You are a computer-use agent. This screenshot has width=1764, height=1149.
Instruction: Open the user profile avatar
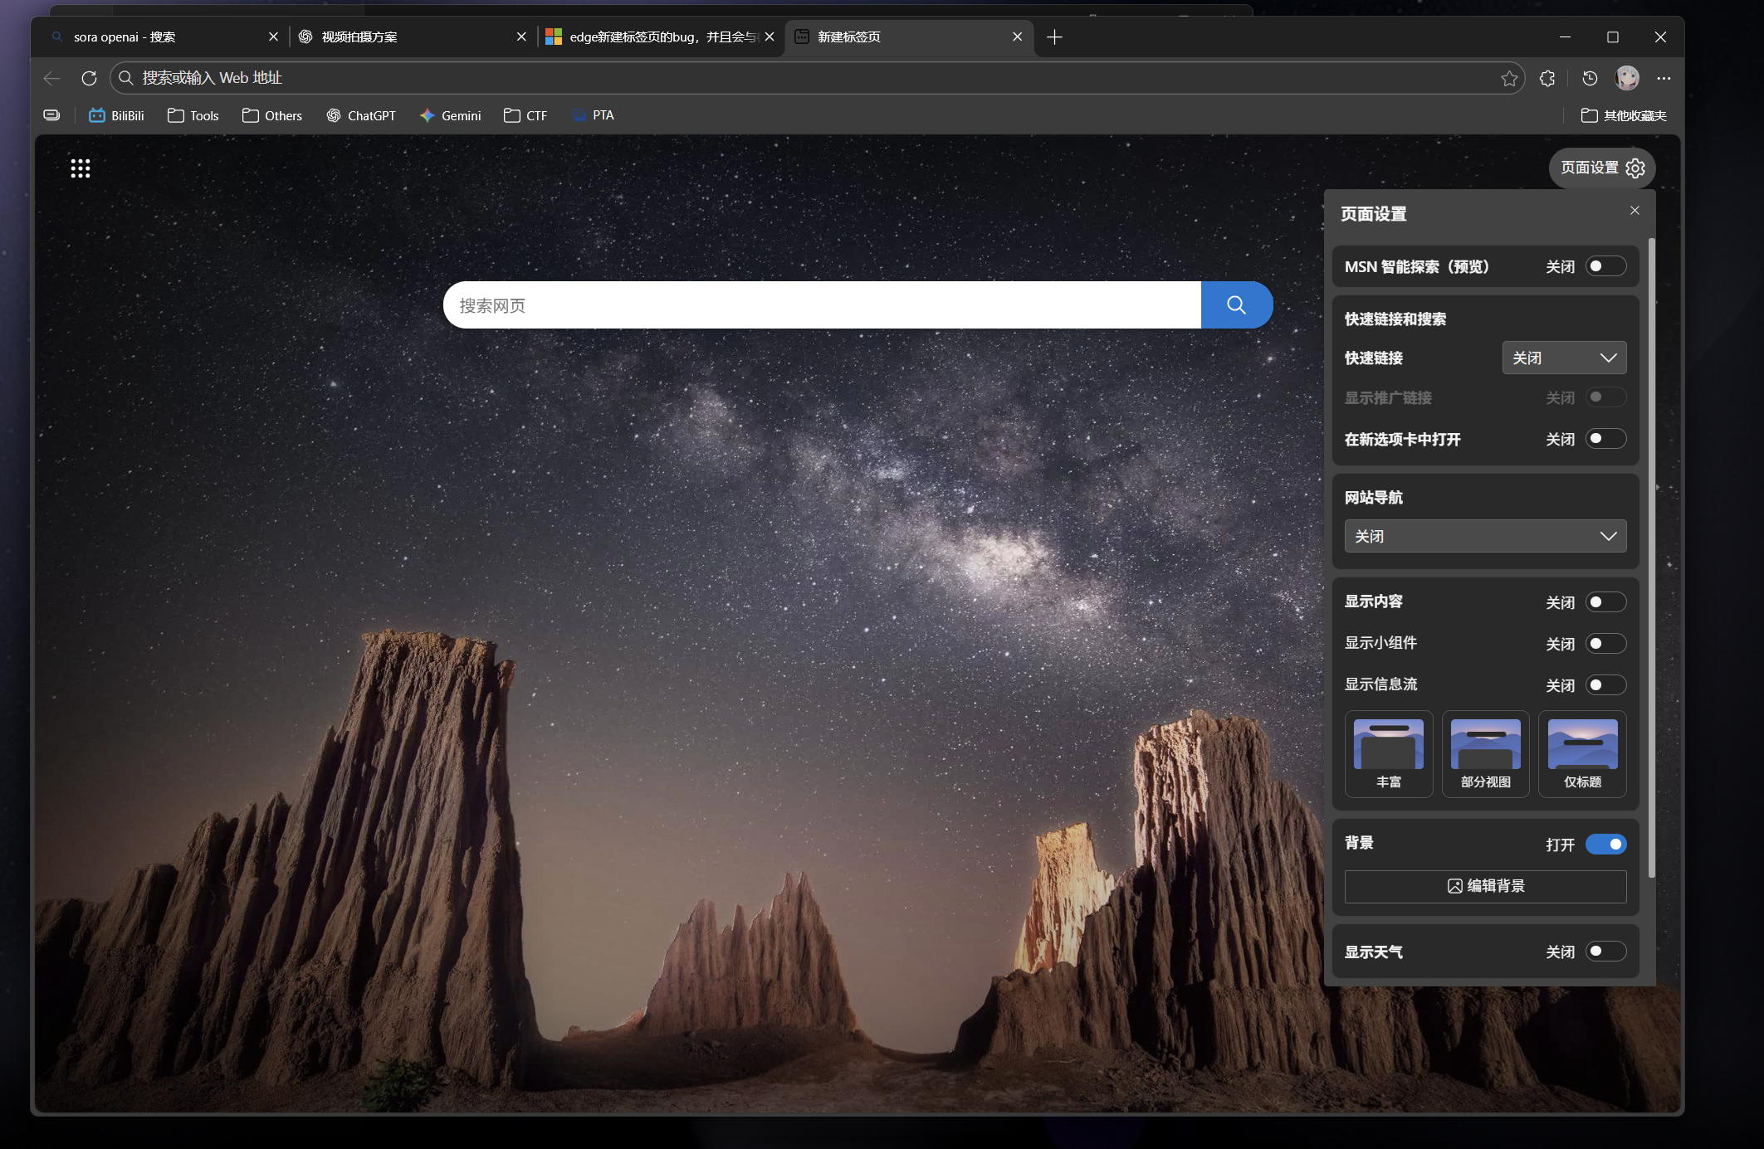[1627, 78]
